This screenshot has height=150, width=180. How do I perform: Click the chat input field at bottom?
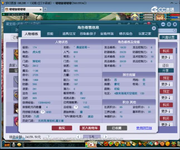[54, 145]
